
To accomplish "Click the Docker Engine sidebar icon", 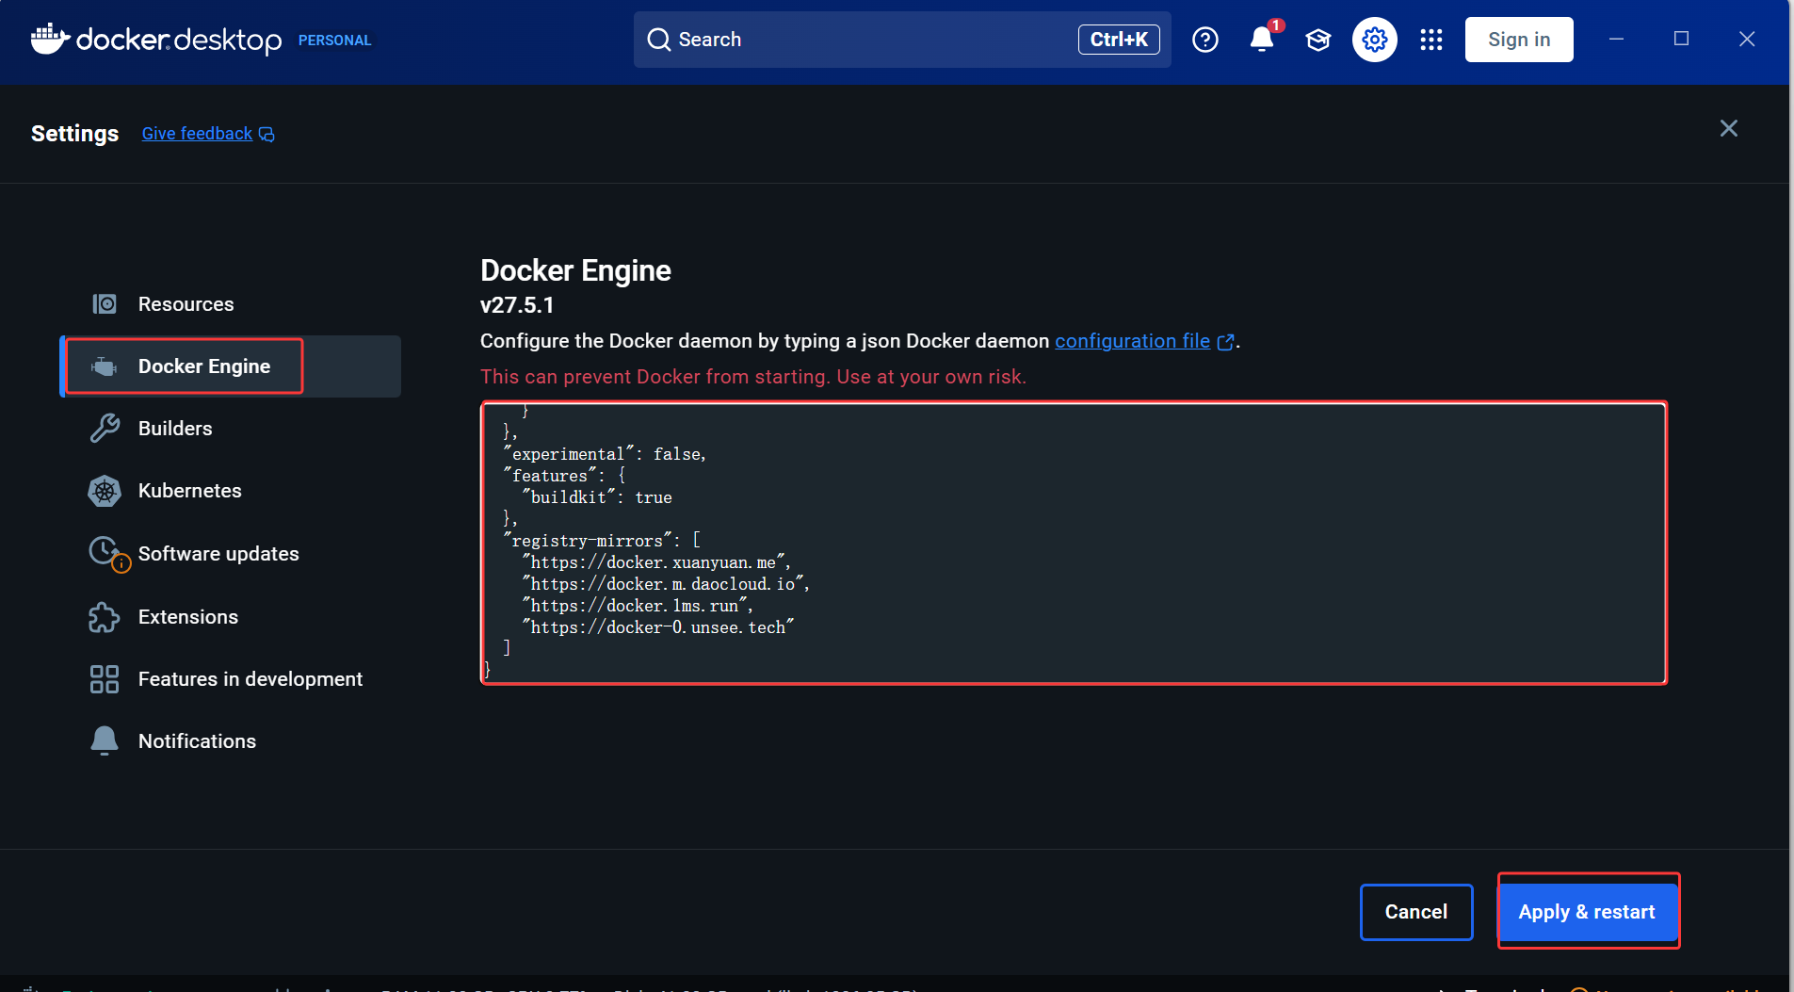I will [105, 366].
